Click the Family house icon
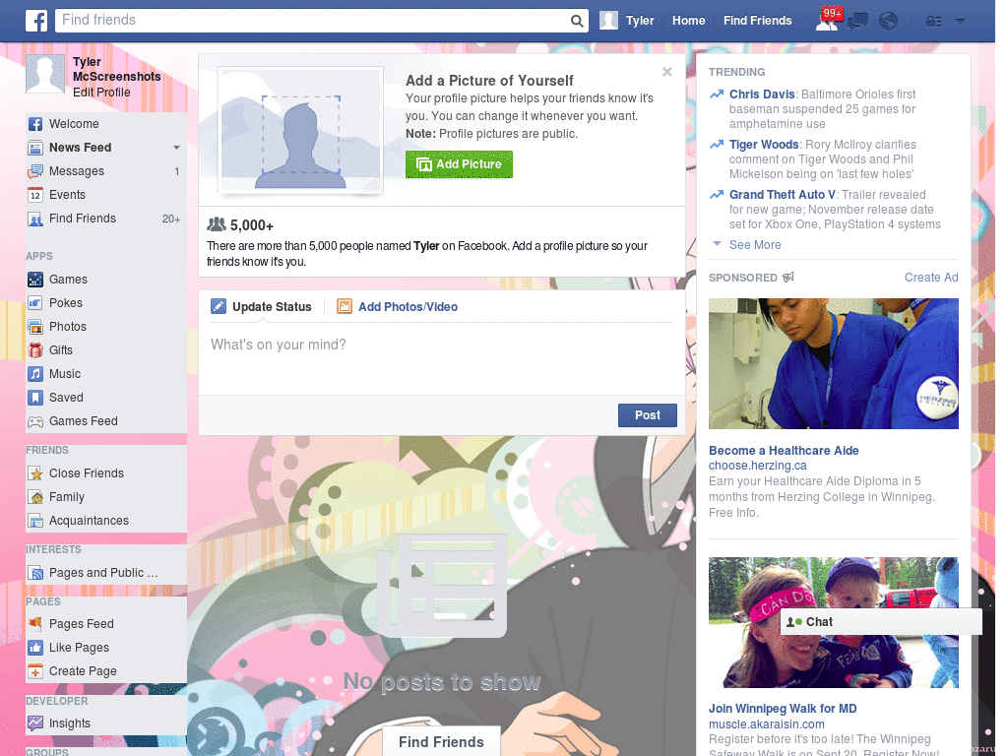The width and height of the screenshot is (1008, 756). 35,497
